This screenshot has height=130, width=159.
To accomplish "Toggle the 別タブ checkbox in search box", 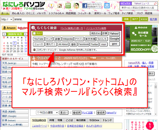I will coord(34,33).
